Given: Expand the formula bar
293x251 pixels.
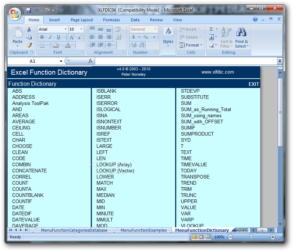Looking at the screenshot, I should click(280, 61).
